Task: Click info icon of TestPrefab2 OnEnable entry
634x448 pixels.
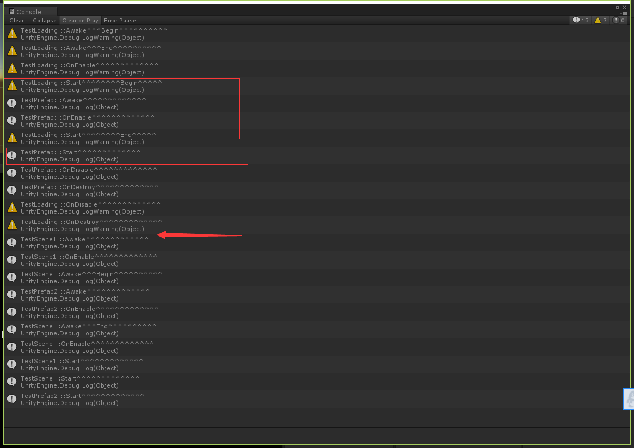Action: pos(12,312)
